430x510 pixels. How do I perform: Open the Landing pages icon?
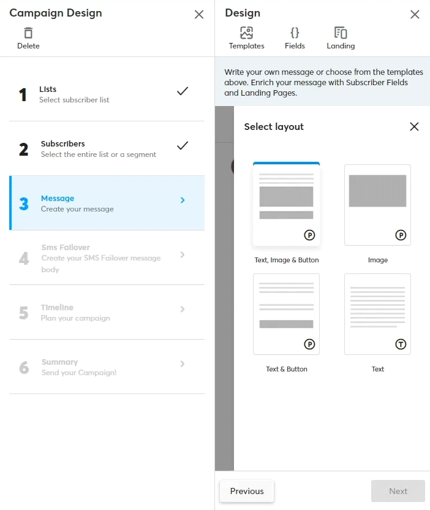click(341, 33)
